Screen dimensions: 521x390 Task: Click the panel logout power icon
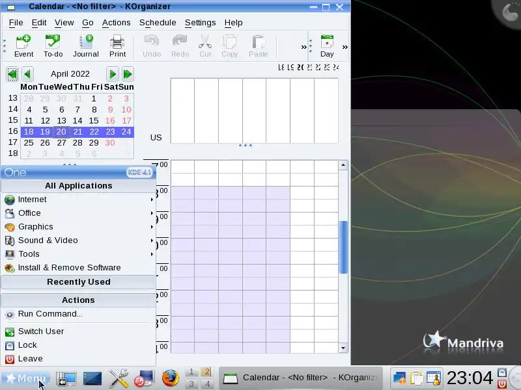502,383
